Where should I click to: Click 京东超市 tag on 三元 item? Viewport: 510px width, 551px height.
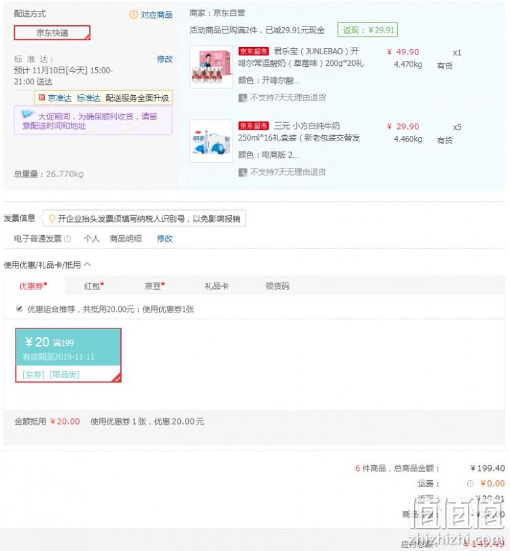(253, 126)
